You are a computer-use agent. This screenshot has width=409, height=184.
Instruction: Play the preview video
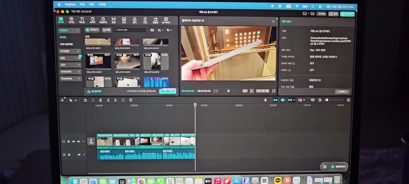point(228,91)
